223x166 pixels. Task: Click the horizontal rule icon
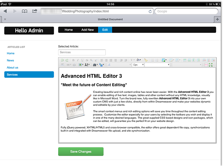pos(63,65)
